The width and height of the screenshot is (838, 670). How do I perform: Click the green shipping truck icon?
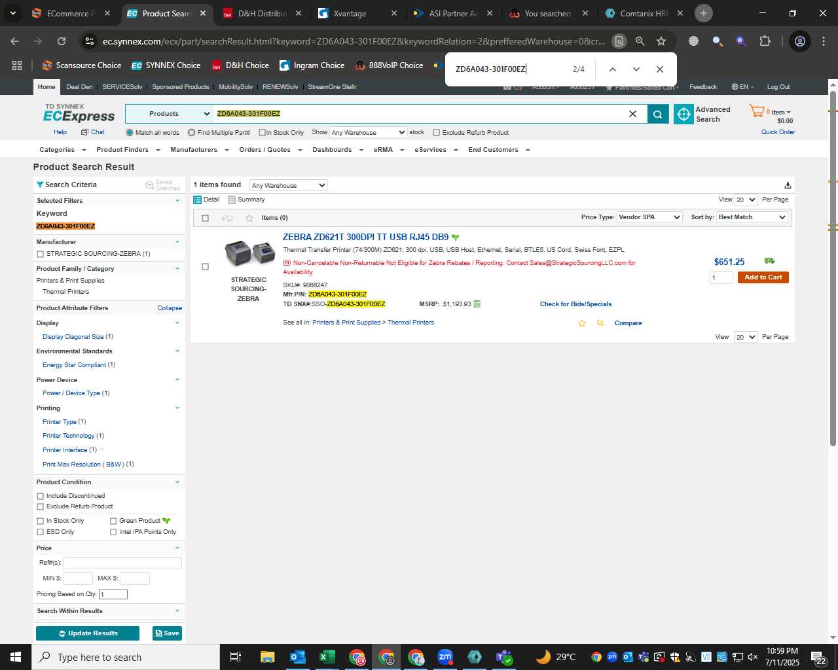point(769,261)
